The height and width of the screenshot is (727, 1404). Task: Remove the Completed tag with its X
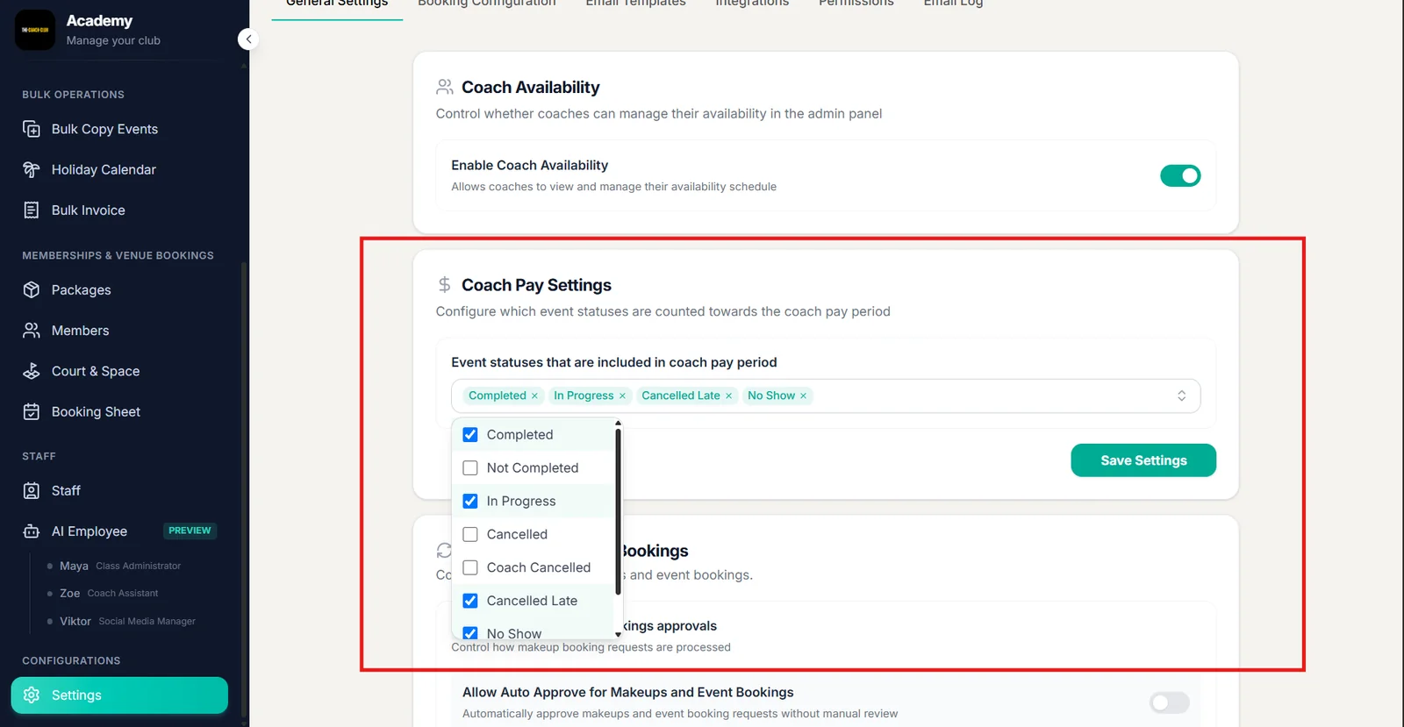[x=534, y=396]
